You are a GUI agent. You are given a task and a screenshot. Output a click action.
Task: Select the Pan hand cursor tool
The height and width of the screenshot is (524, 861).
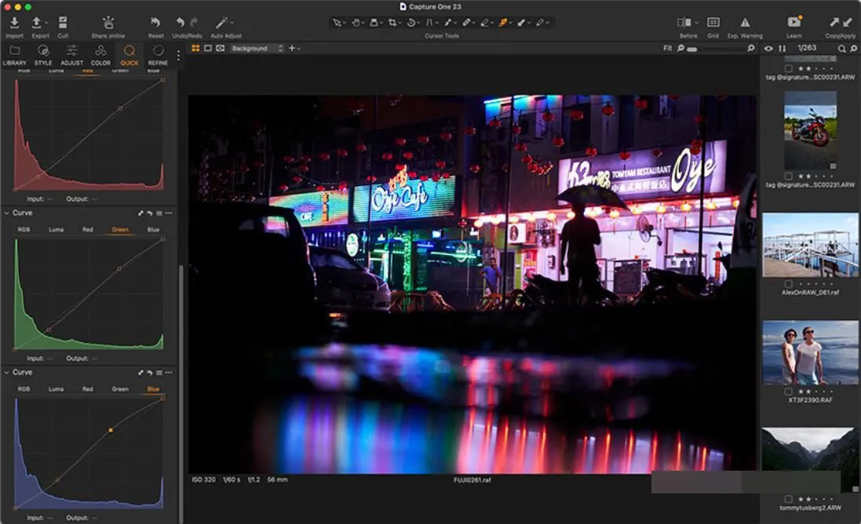[356, 23]
